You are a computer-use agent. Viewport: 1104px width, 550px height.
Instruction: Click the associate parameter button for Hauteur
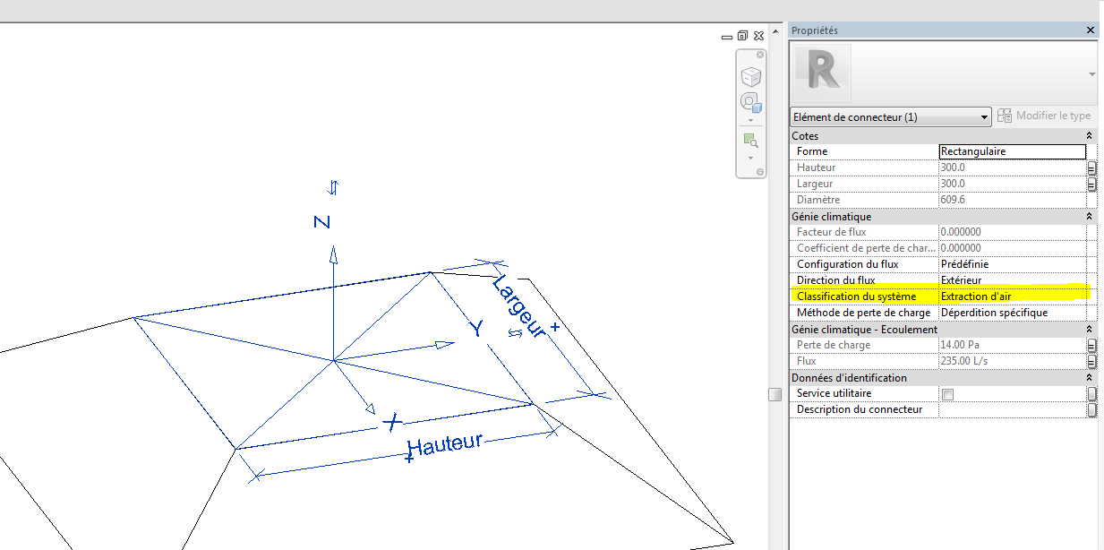pyautogui.click(x=1091, y=168)
